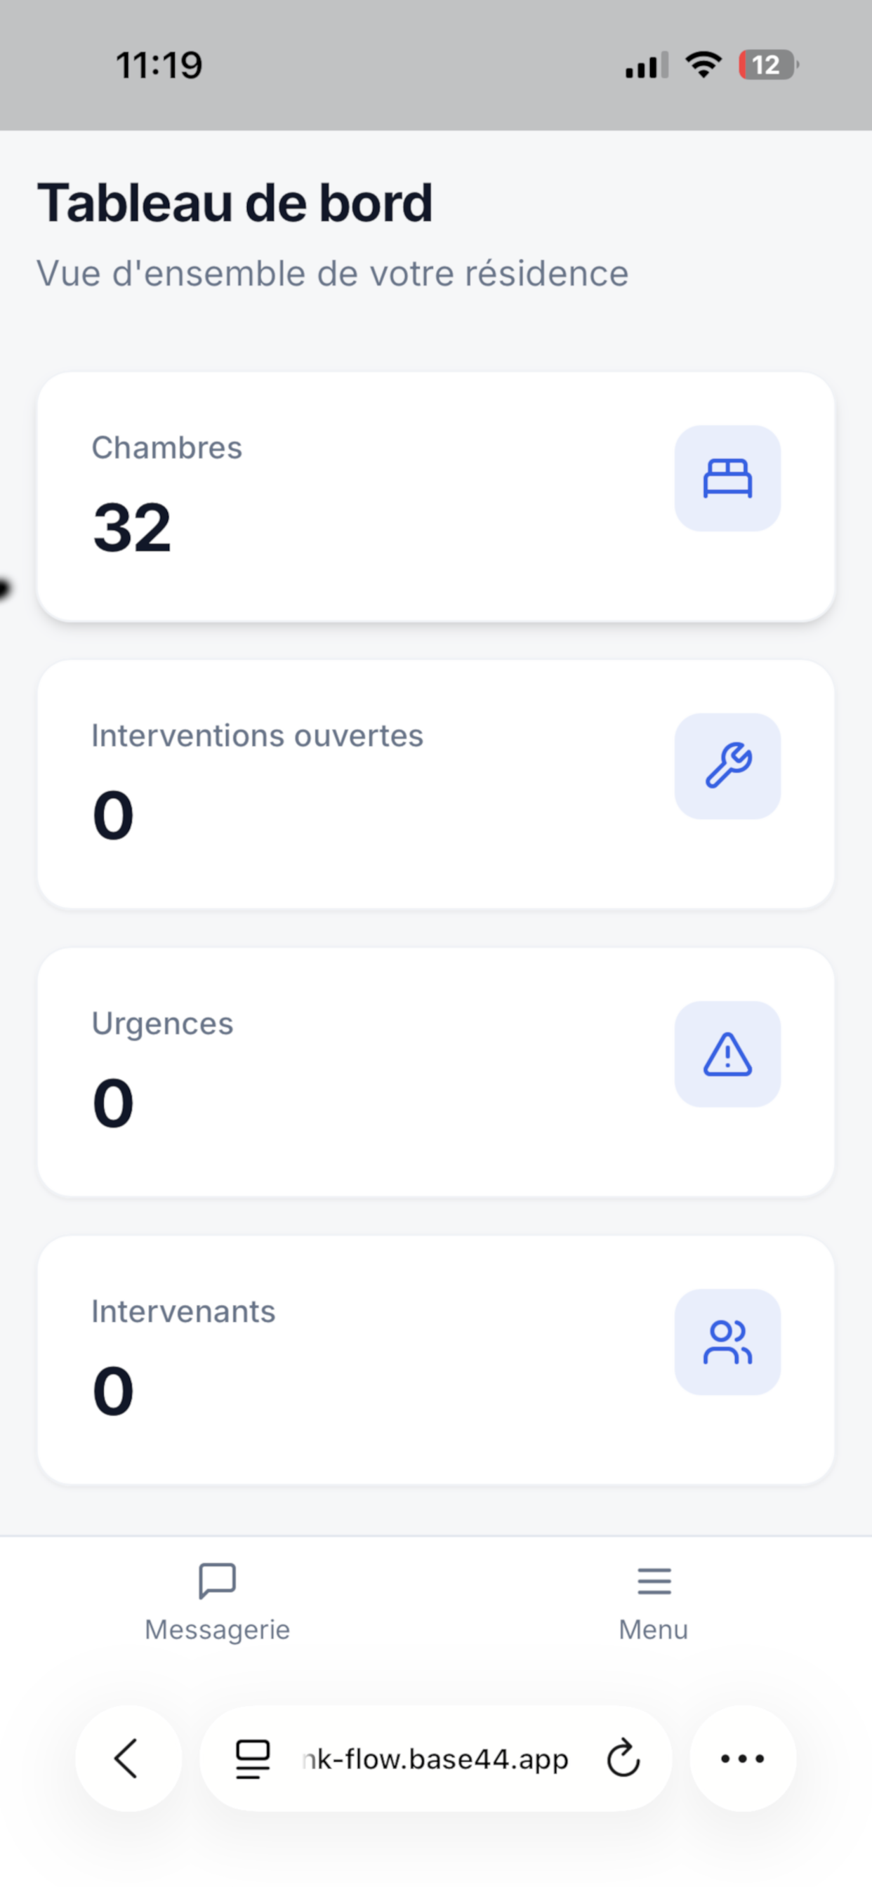
Task: Open the Menu tab label
Action: 654,1630
